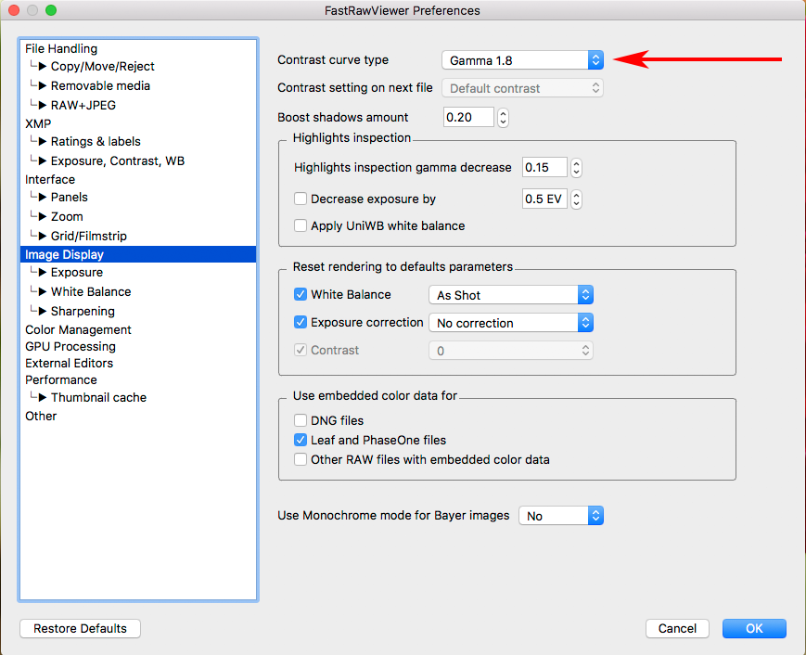Image resolution: width=806 pixels, height=655 pixels.
Task: Select Color Management in the sidebar
Action: pos(78,329)
